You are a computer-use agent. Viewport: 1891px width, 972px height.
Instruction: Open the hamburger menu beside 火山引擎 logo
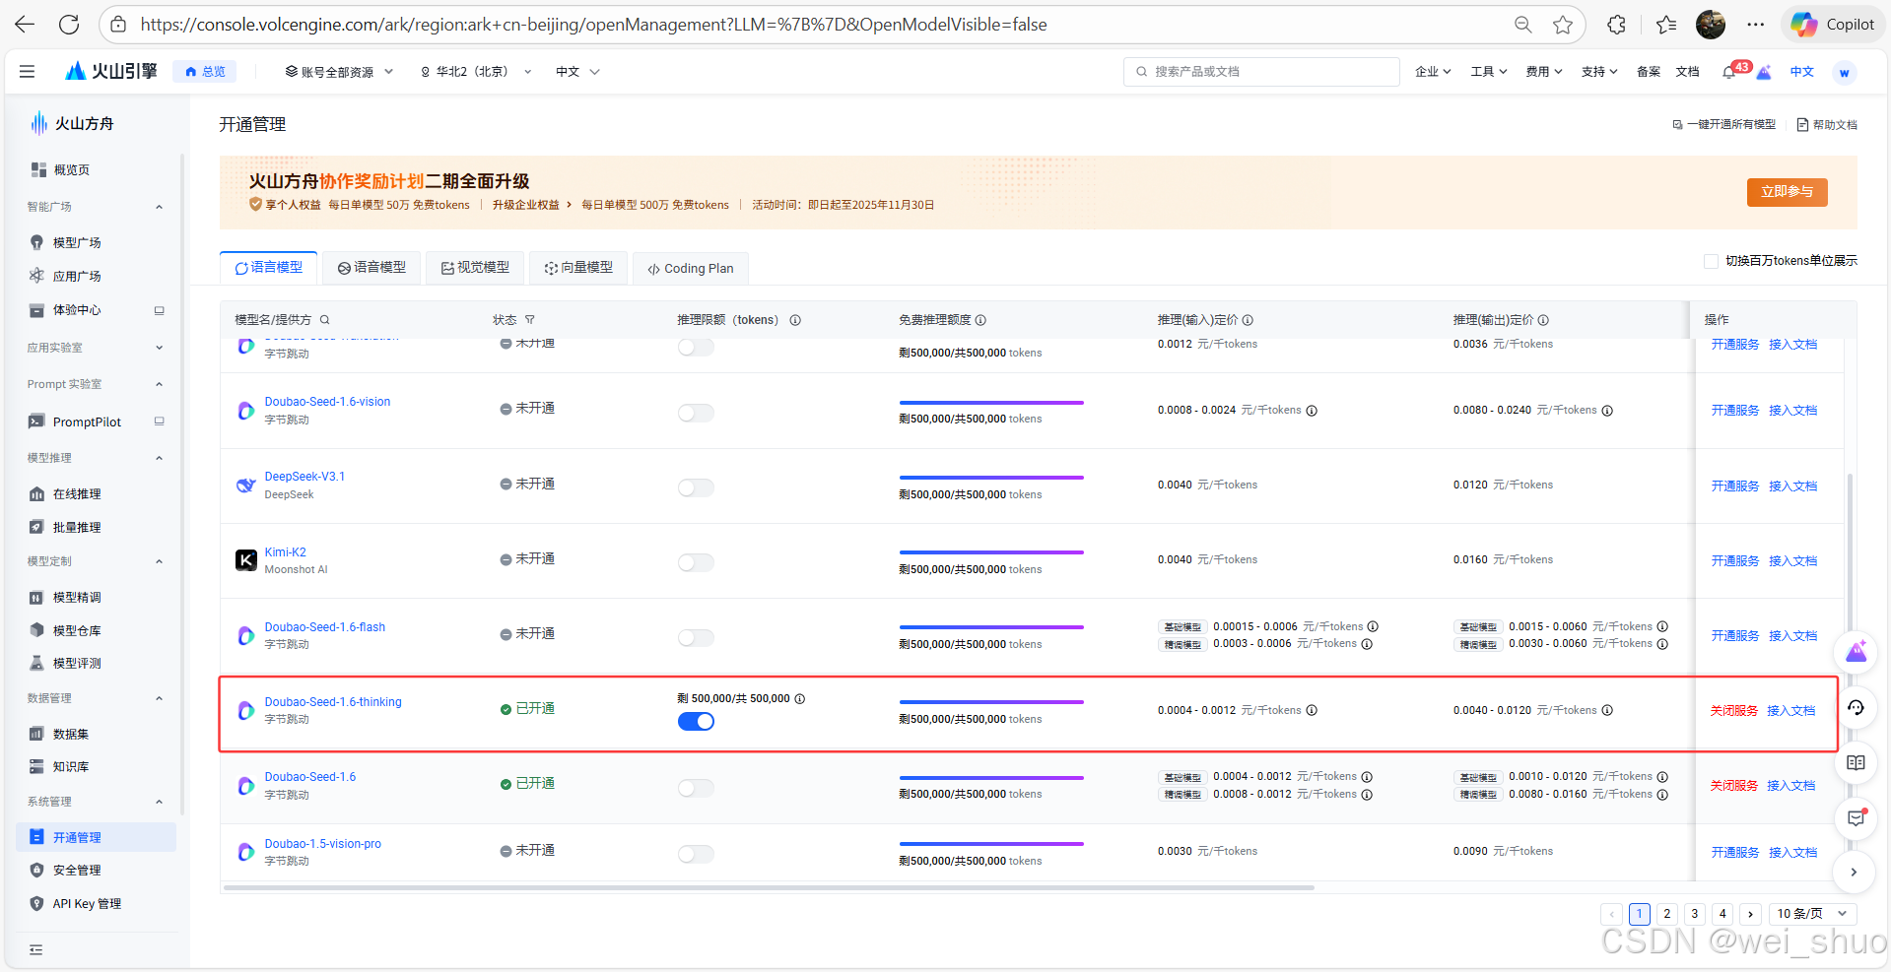[x=27, y=71]
